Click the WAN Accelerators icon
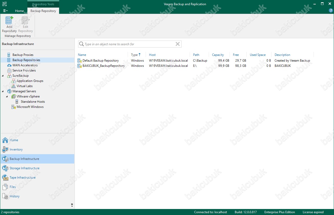 pos(9,65)
